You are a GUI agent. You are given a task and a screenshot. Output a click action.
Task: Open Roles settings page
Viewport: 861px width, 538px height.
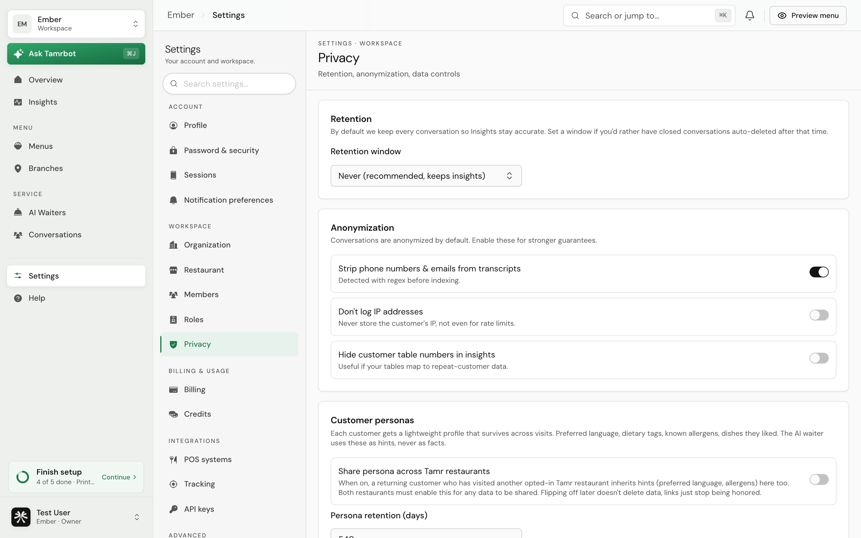click(229, 320)
